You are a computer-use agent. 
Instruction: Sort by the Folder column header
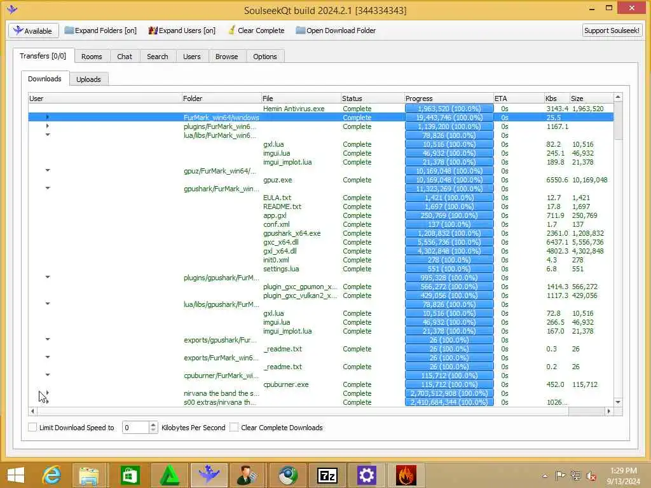(221, 98)
